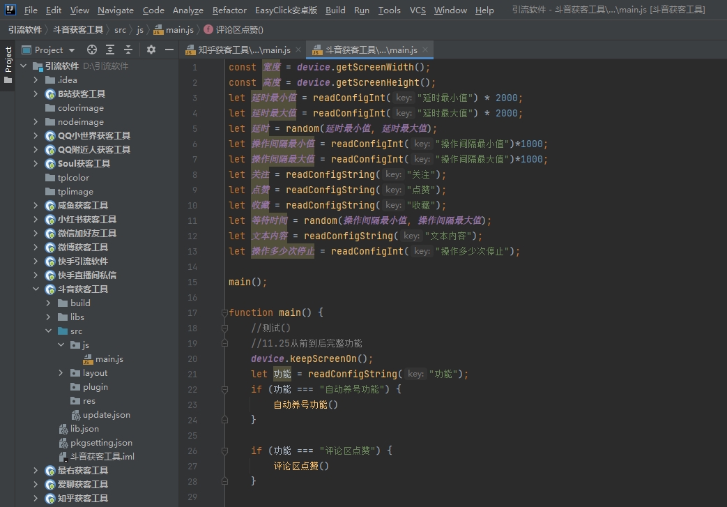Select the 微博获客工具 module

[76, 248]
